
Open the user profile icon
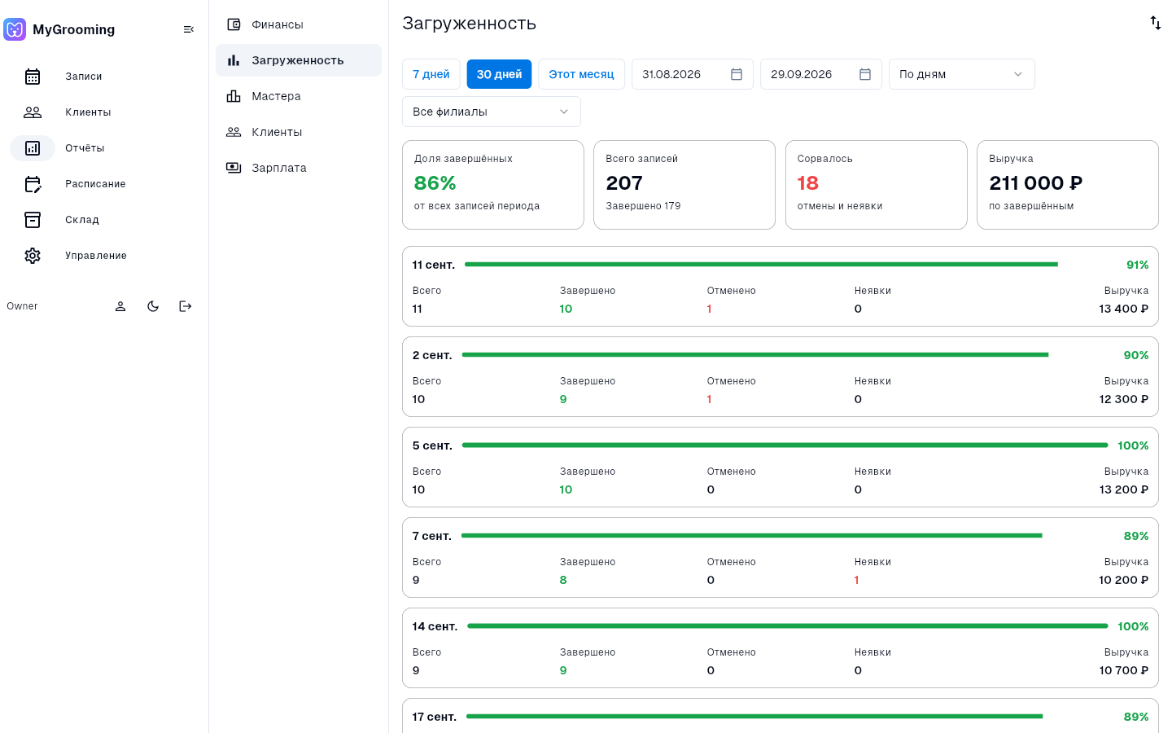click(x=120, y=306)
